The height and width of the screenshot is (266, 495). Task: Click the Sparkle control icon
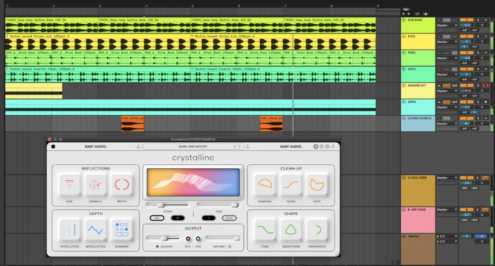(95, 184)
